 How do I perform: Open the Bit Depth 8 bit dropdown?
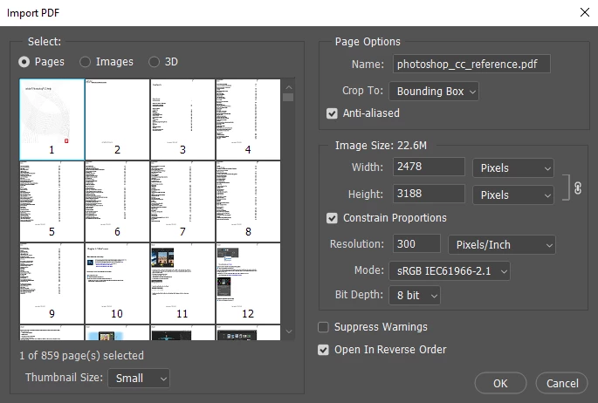[415, 296]
